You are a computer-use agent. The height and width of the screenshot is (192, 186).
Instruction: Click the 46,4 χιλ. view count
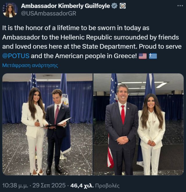click(82, 186)
